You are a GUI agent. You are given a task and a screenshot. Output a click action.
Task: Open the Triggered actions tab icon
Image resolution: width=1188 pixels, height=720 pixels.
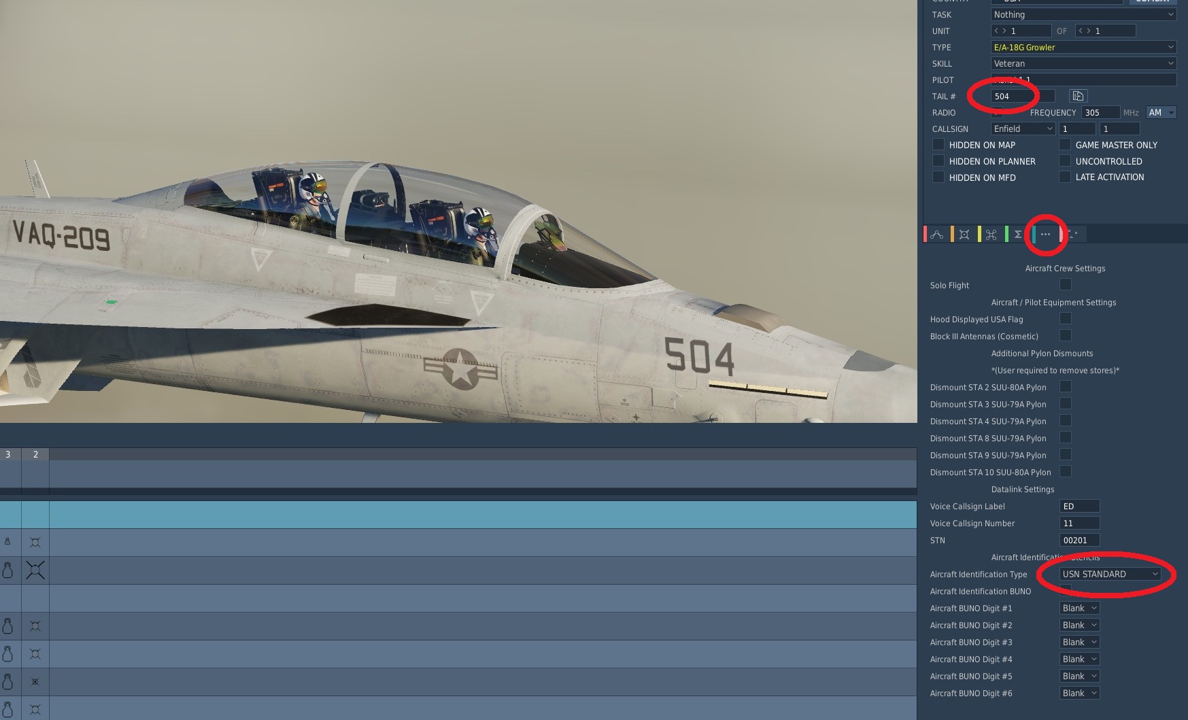point(991,235)
